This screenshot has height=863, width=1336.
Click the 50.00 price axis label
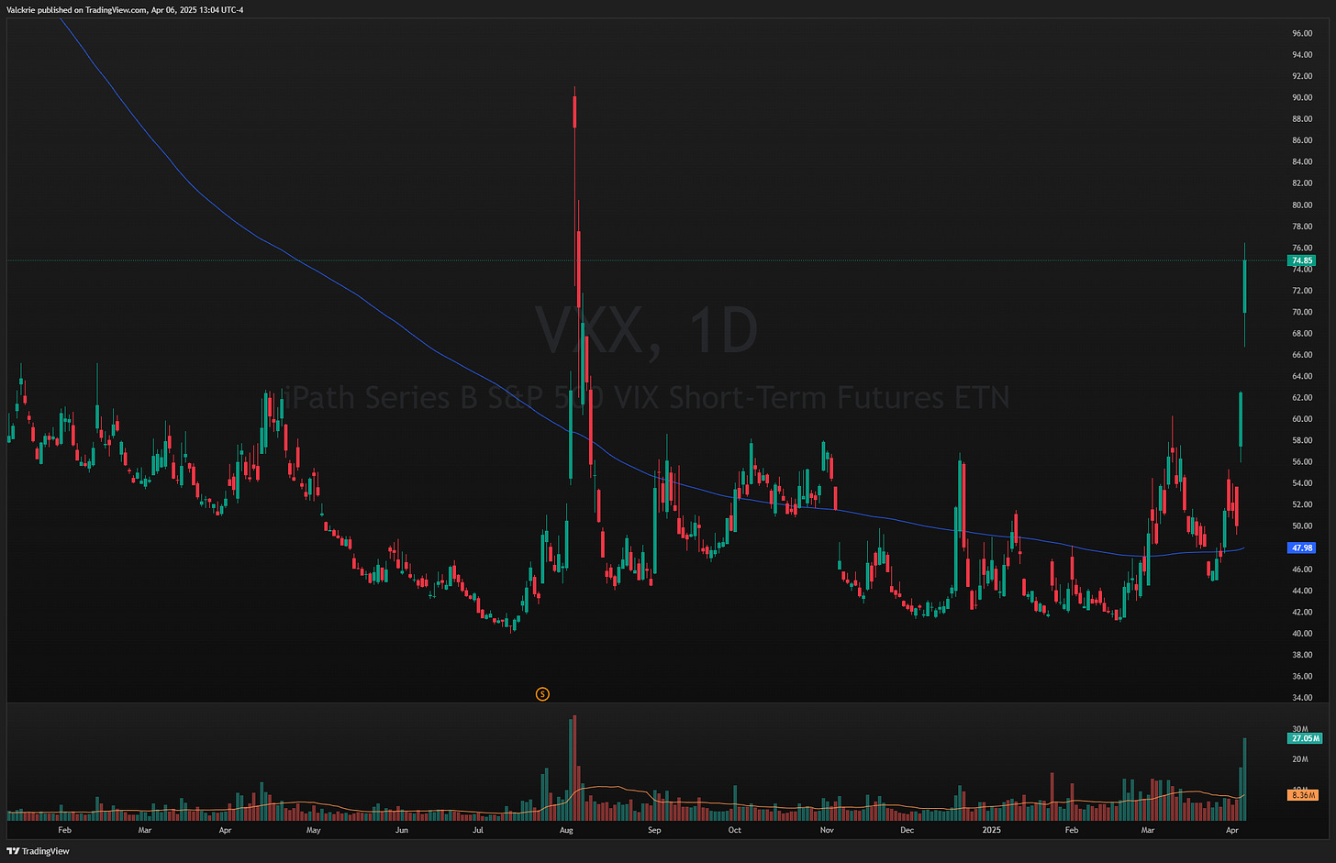[x=1302, y=526]
